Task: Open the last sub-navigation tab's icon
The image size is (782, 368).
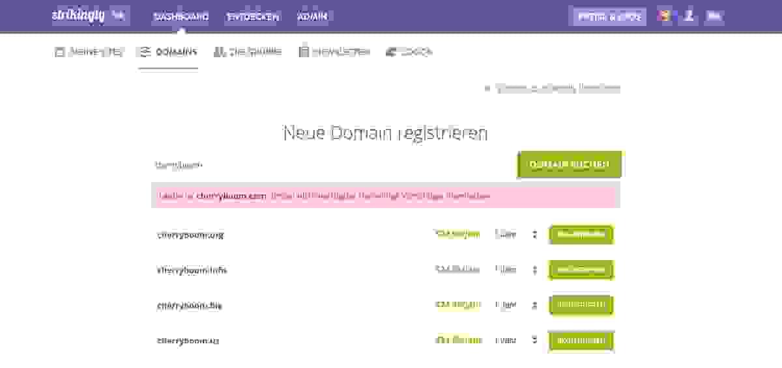Action: (391, 52)
